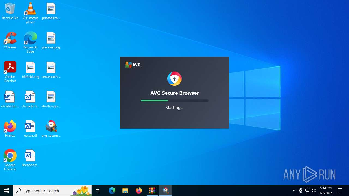Viewport: 349px width, 196px height.
Task: Switch to AVG installer taskbar item
Action: [166, 191]
